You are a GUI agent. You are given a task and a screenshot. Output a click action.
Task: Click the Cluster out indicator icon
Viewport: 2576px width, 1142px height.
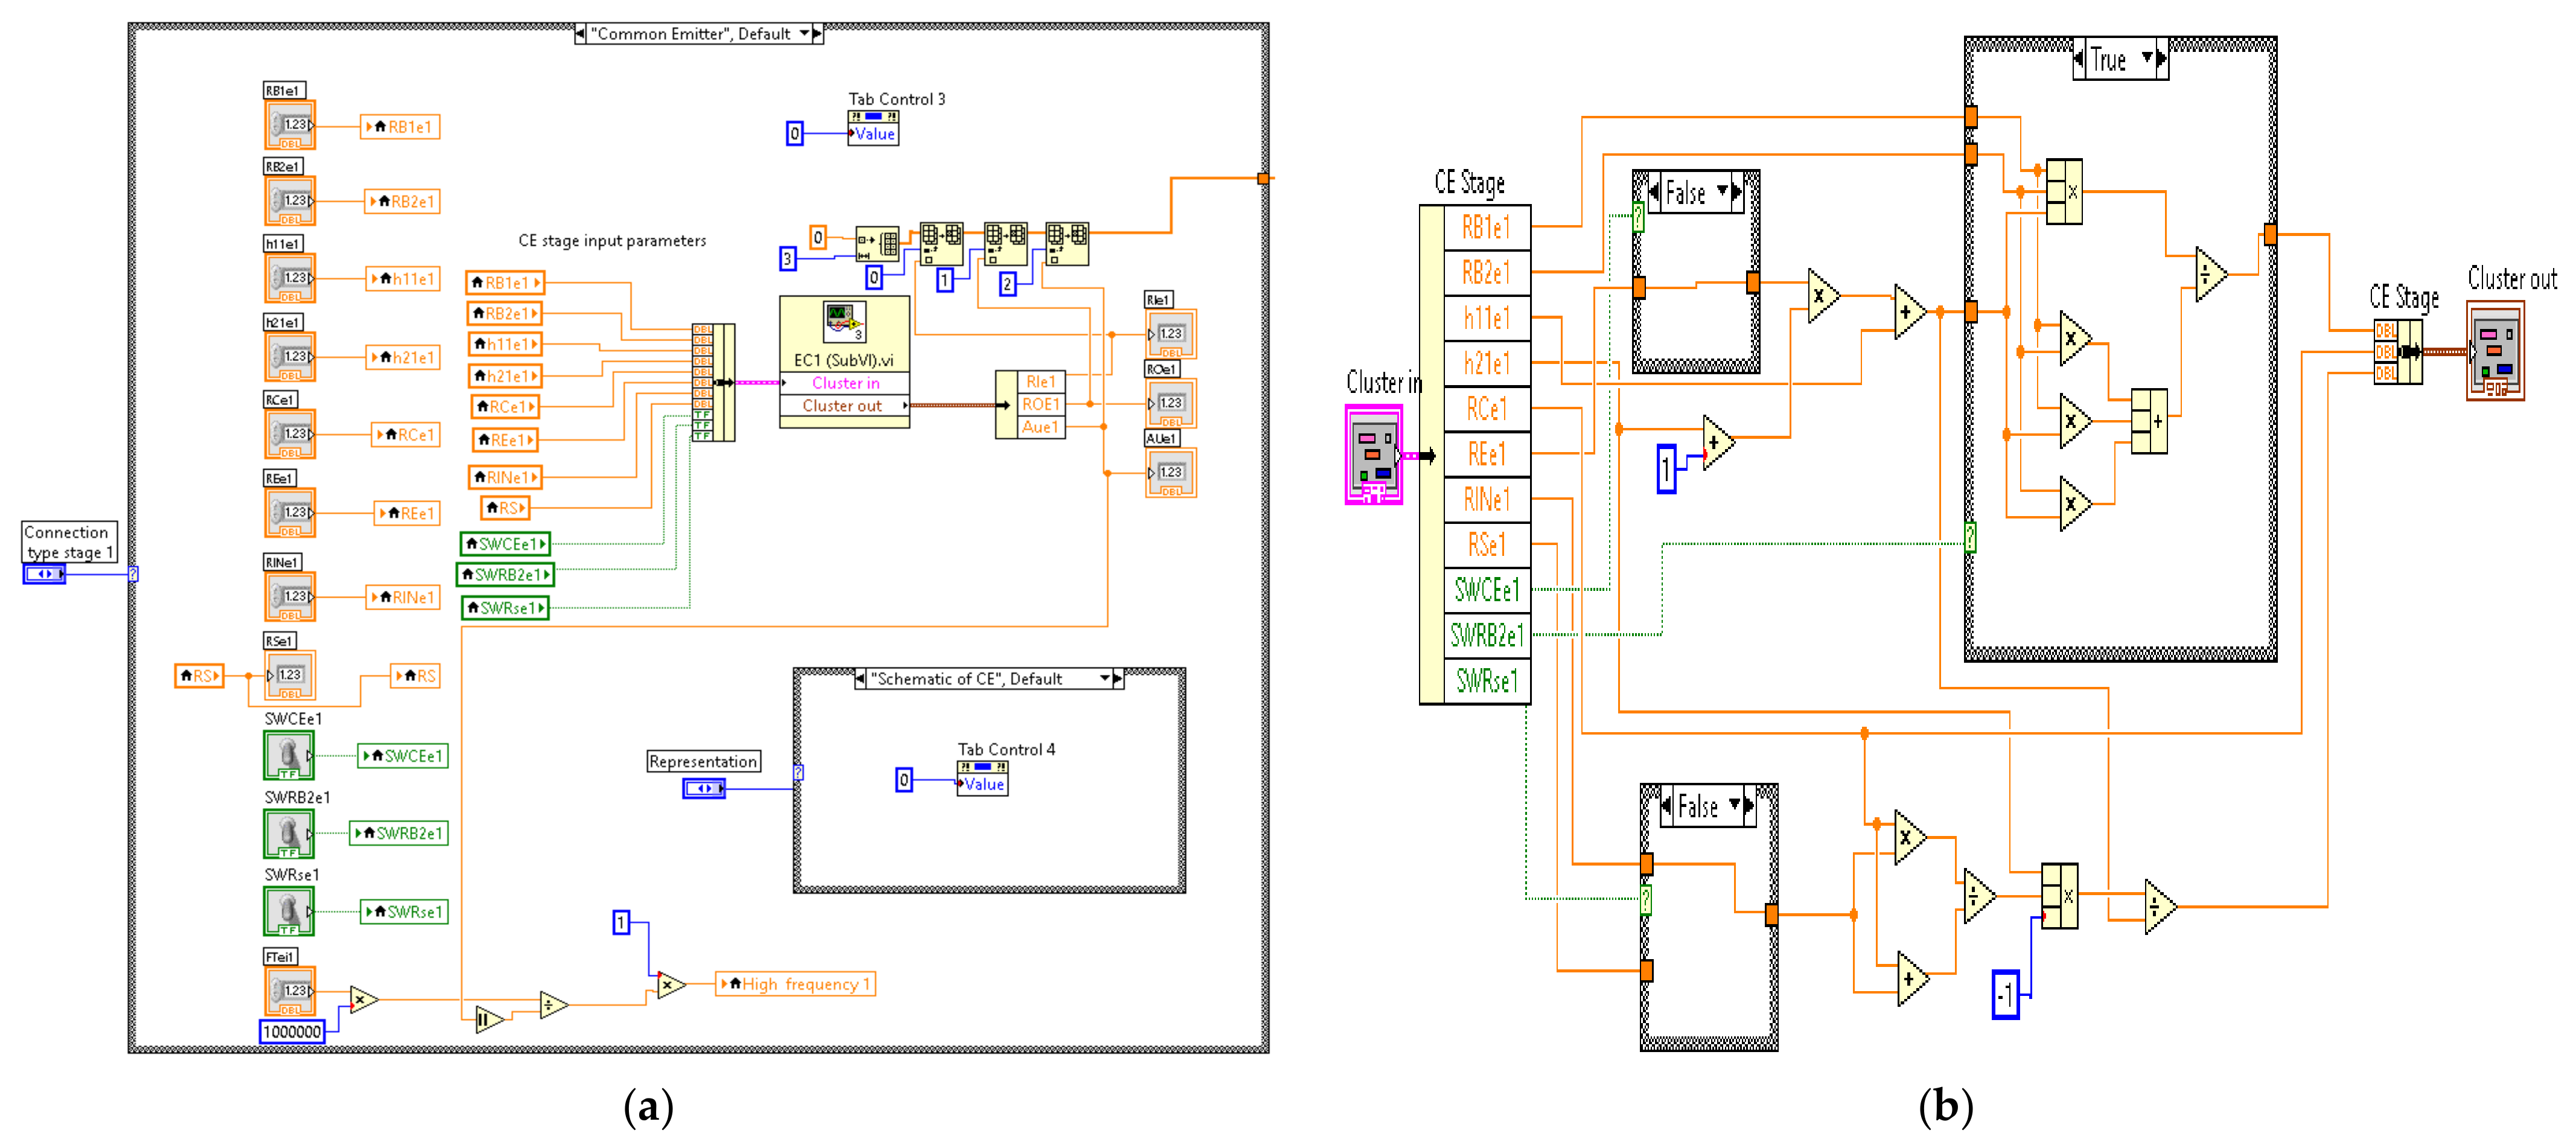click(x=2495, y=351)
